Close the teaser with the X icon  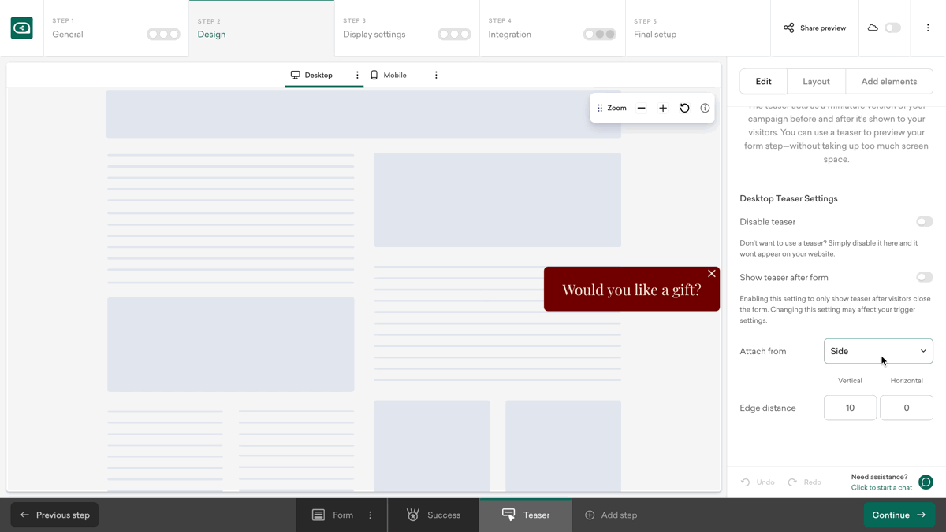(711, 274)
